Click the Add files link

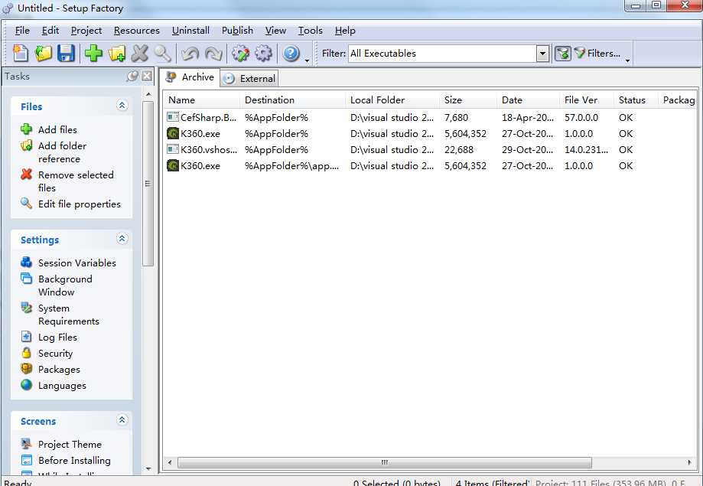(57, 129)
